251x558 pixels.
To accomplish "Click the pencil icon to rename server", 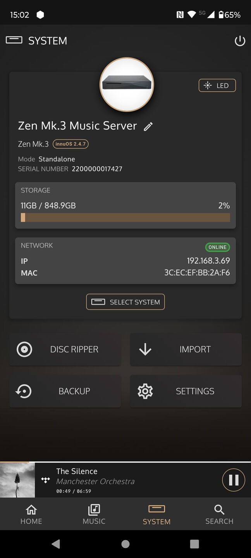I will click(148, 126).
